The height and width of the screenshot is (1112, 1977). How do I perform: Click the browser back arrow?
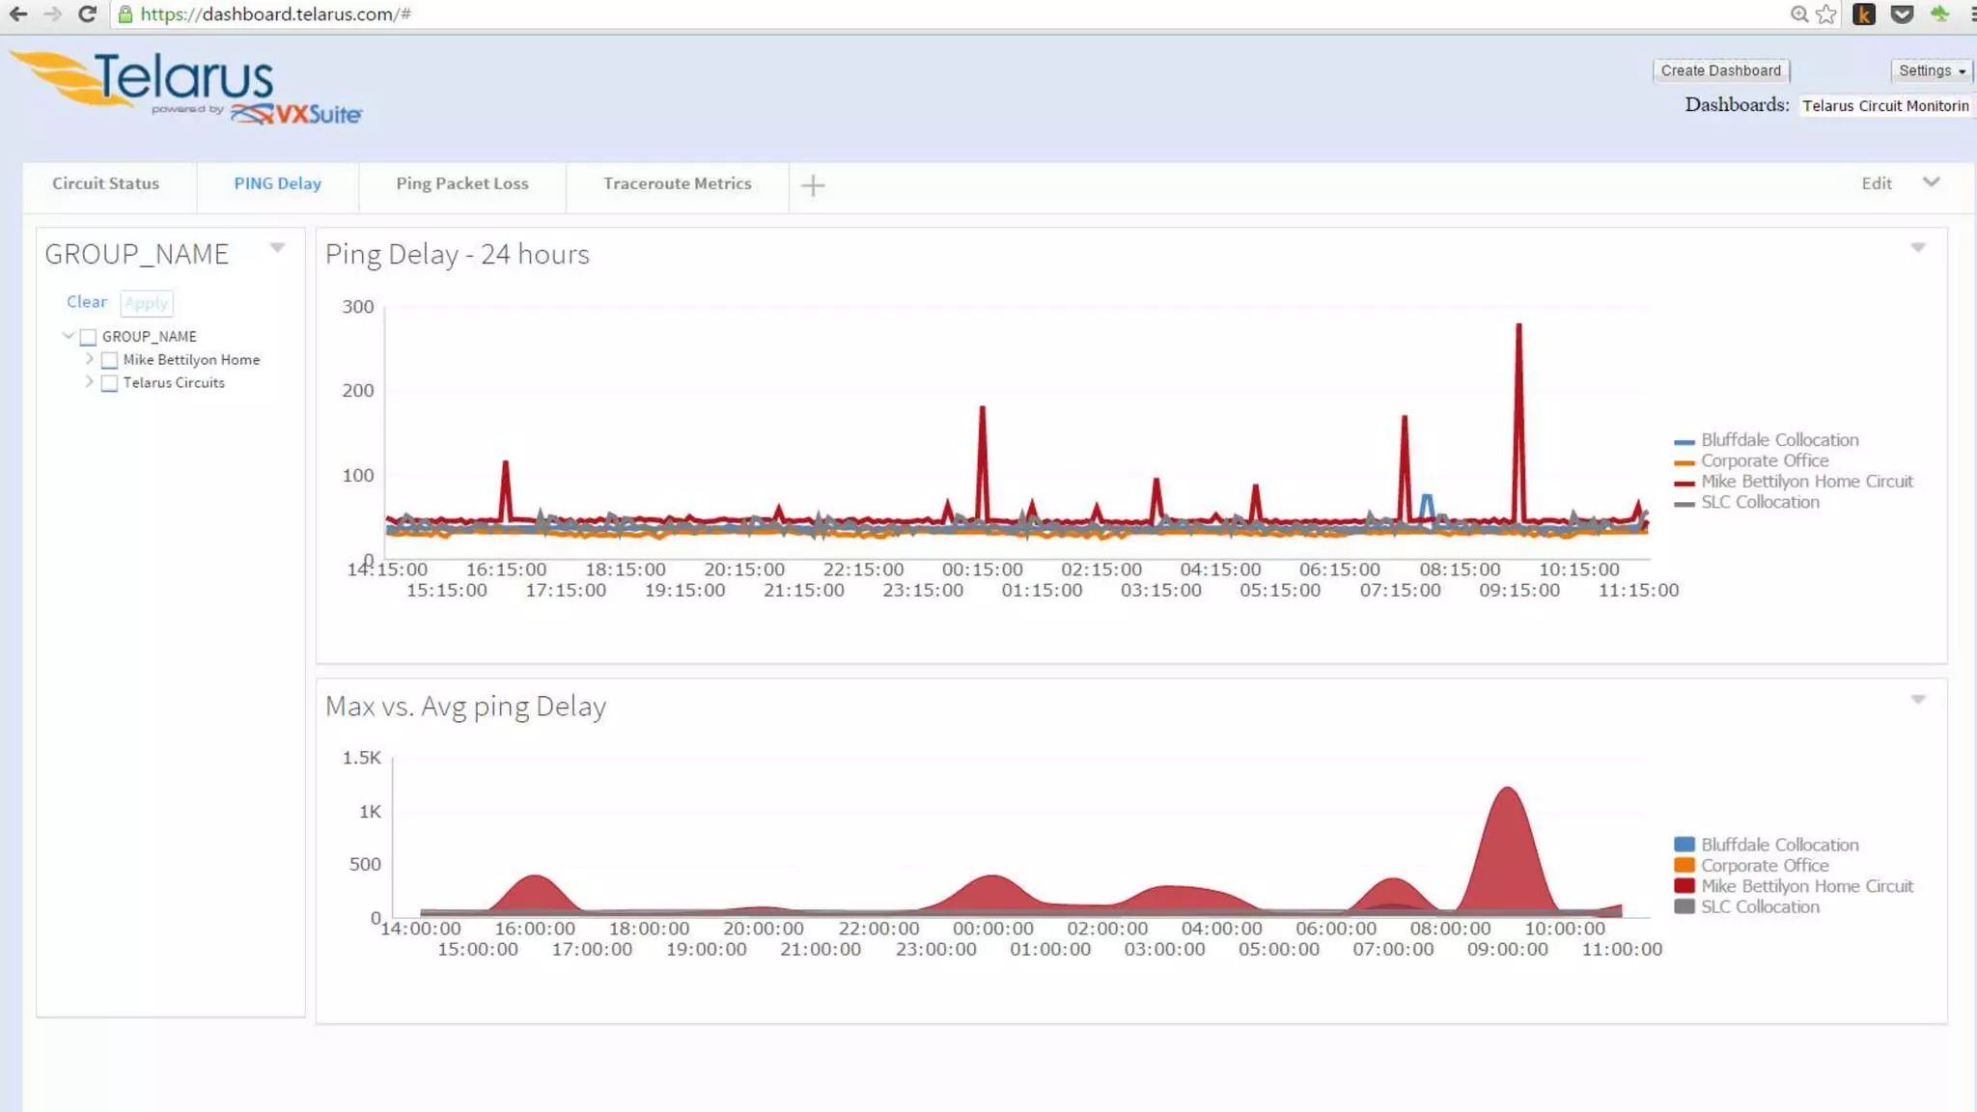(x=17, y=14)
